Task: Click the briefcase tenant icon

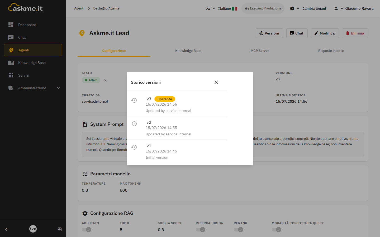Action: coord(292,8)
